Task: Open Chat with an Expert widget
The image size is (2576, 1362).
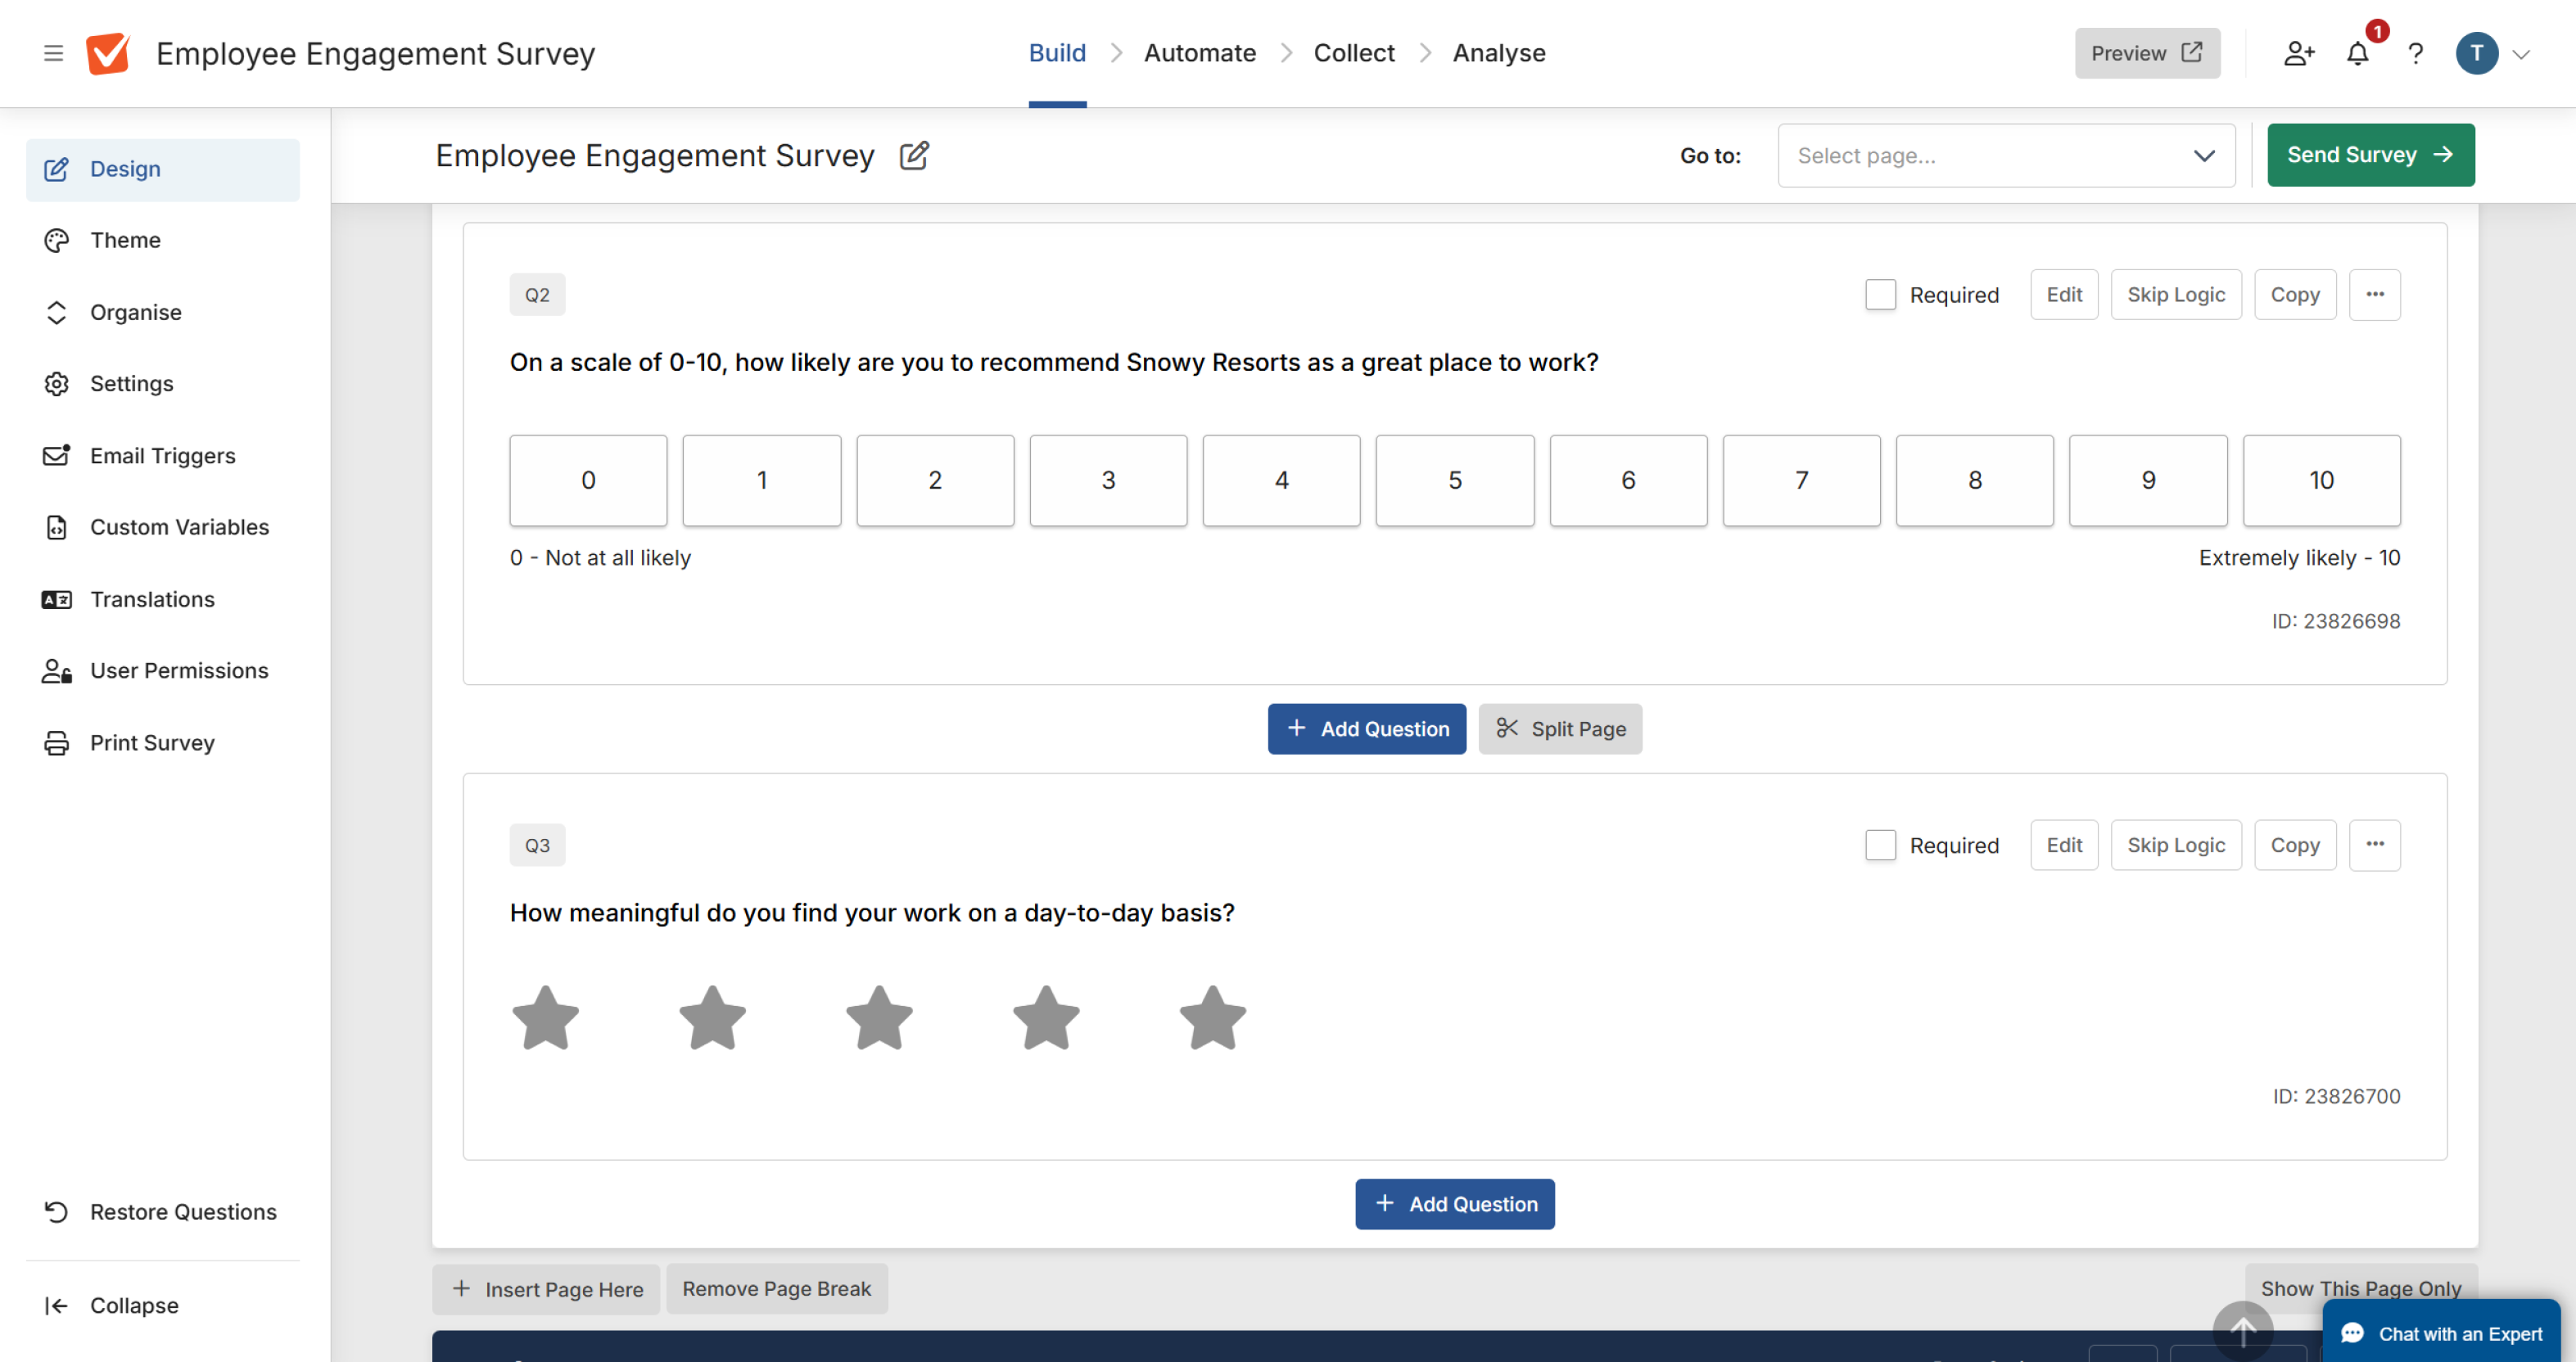Action: [2441, 1333]
